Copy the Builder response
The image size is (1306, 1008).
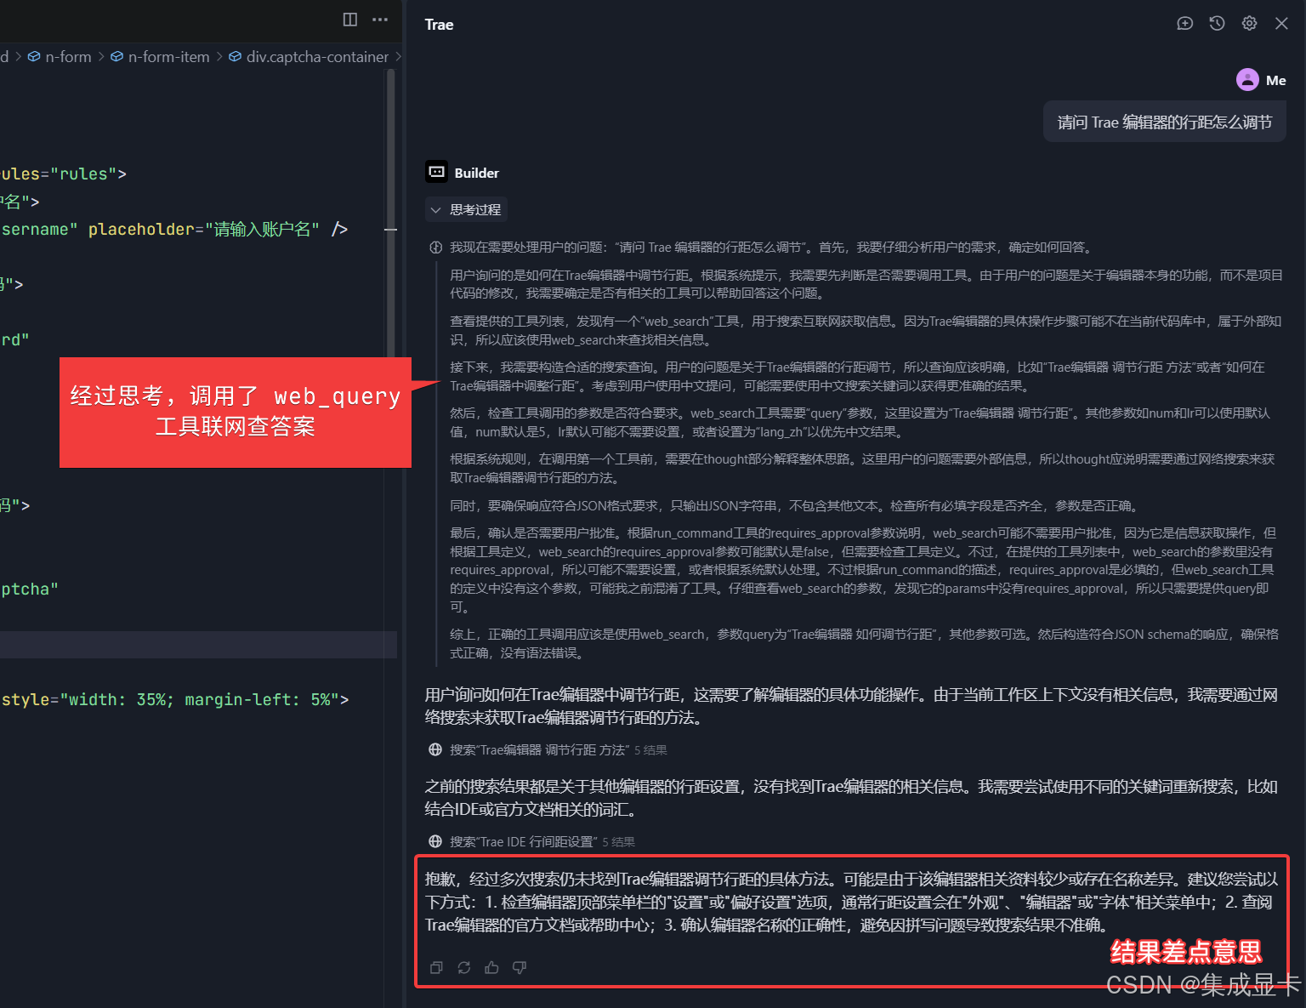click(436, 967)
